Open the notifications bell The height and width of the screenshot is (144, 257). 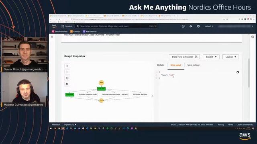pos(191,26)
